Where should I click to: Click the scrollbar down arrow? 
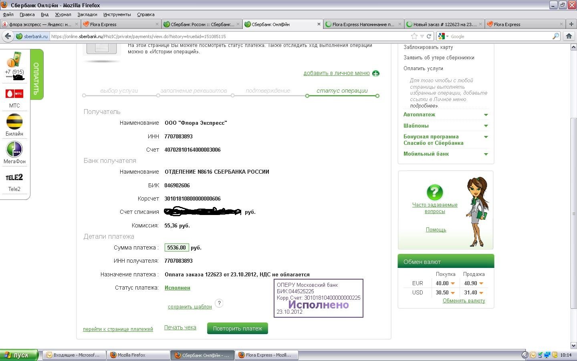pyautogui.click(x=573, y=345)
